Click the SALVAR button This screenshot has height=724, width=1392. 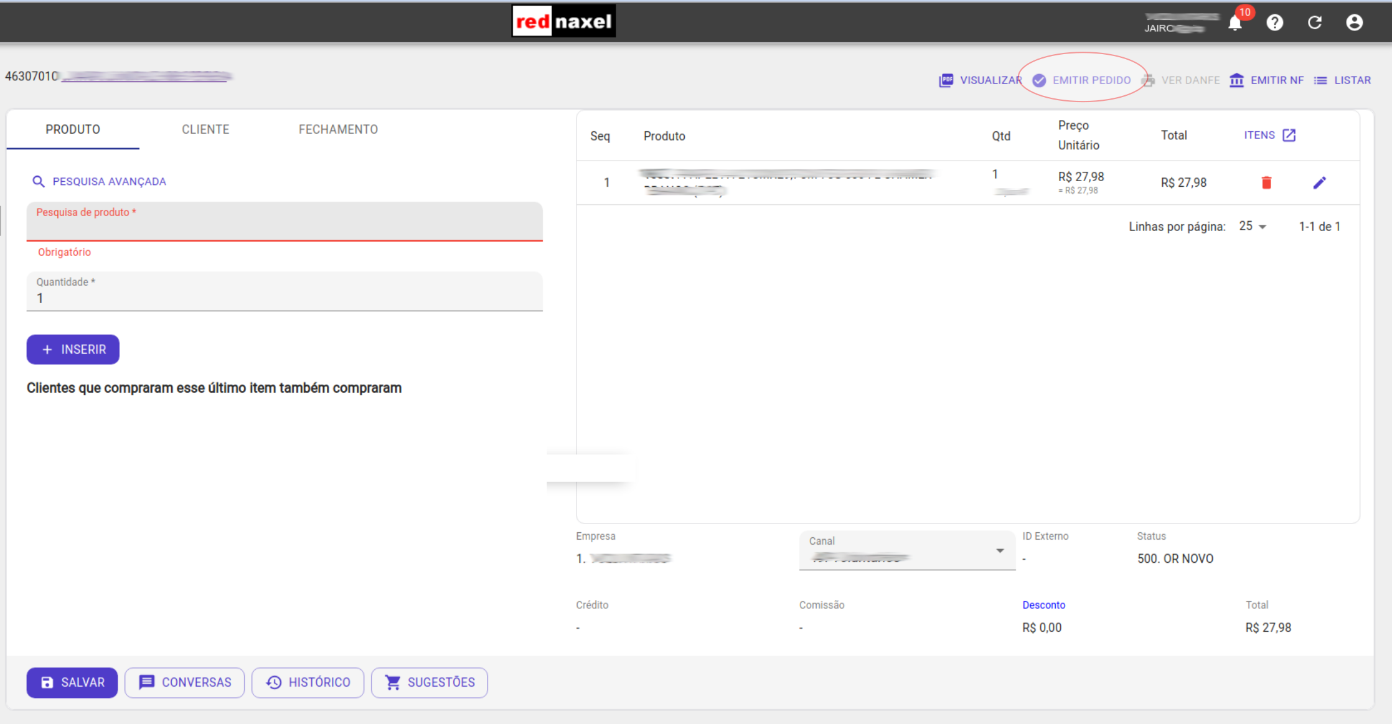point(72,682)
